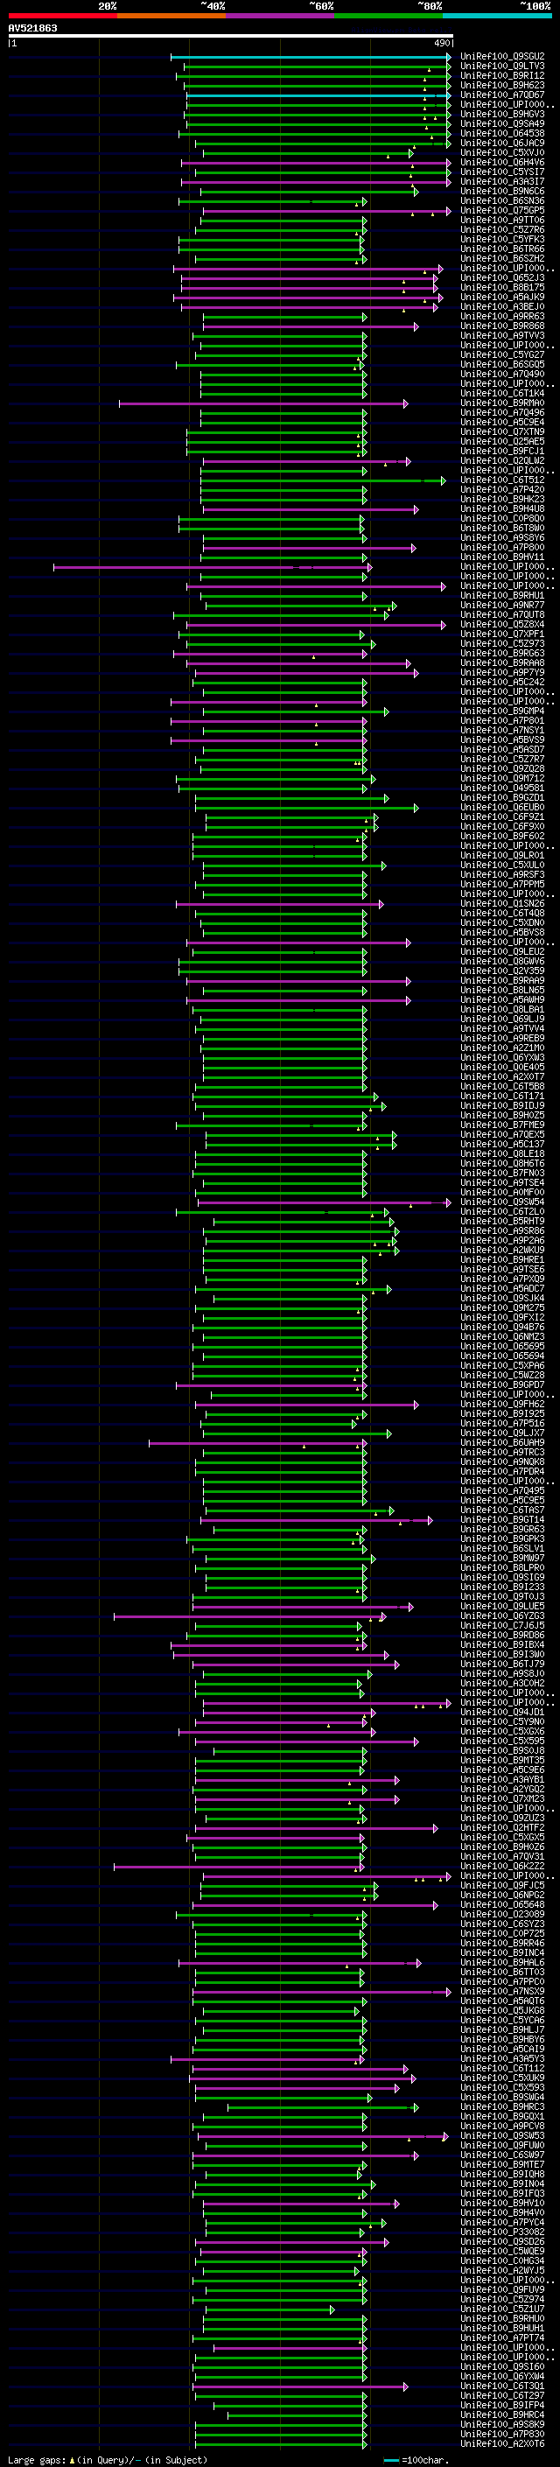Select label UniRef100_A7P800

point(502,548)
